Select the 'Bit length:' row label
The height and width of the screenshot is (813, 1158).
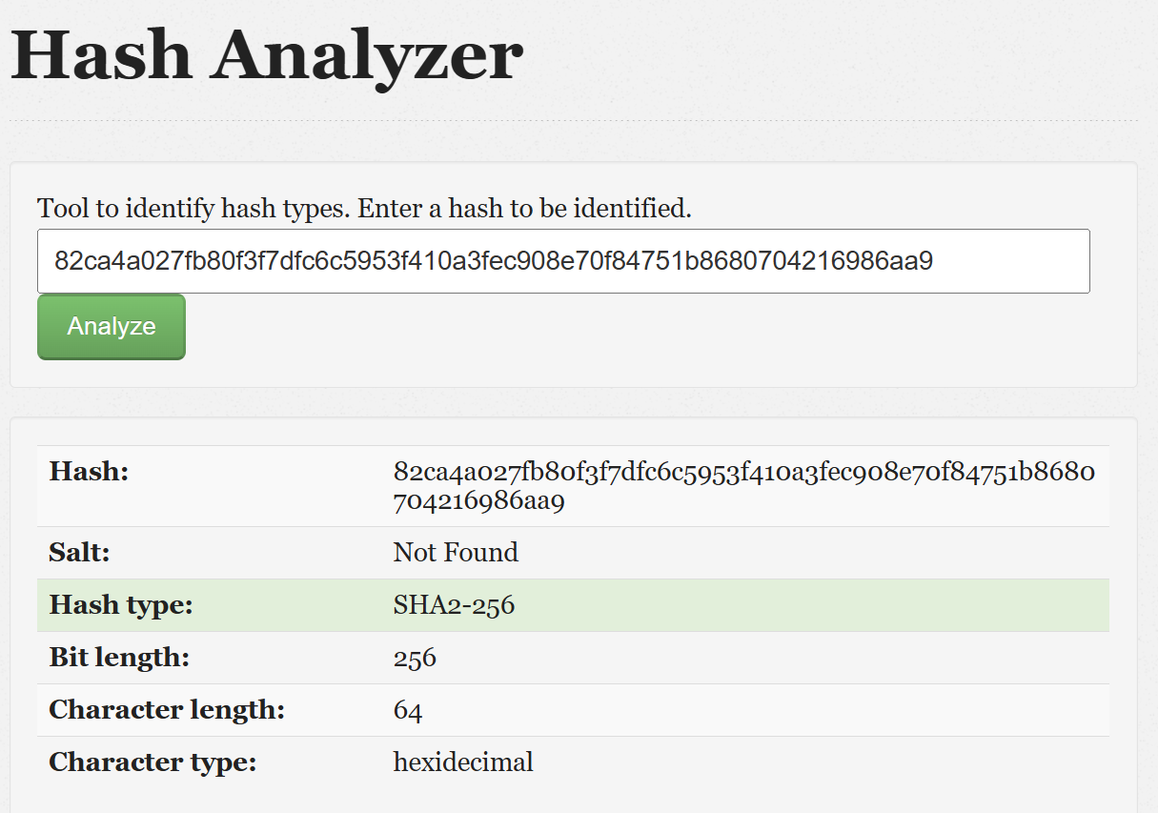coord(119,657)
